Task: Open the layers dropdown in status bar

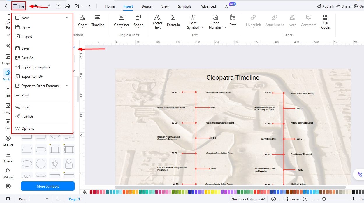Action: (273, 199)
